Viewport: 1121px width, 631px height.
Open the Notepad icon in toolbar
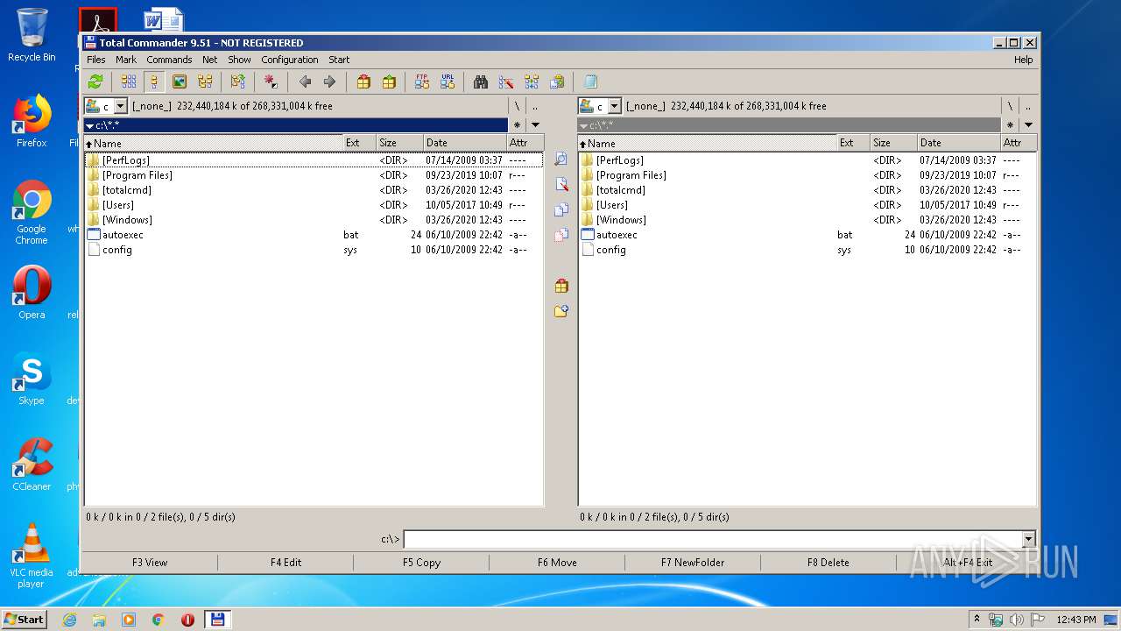point(590,82)
